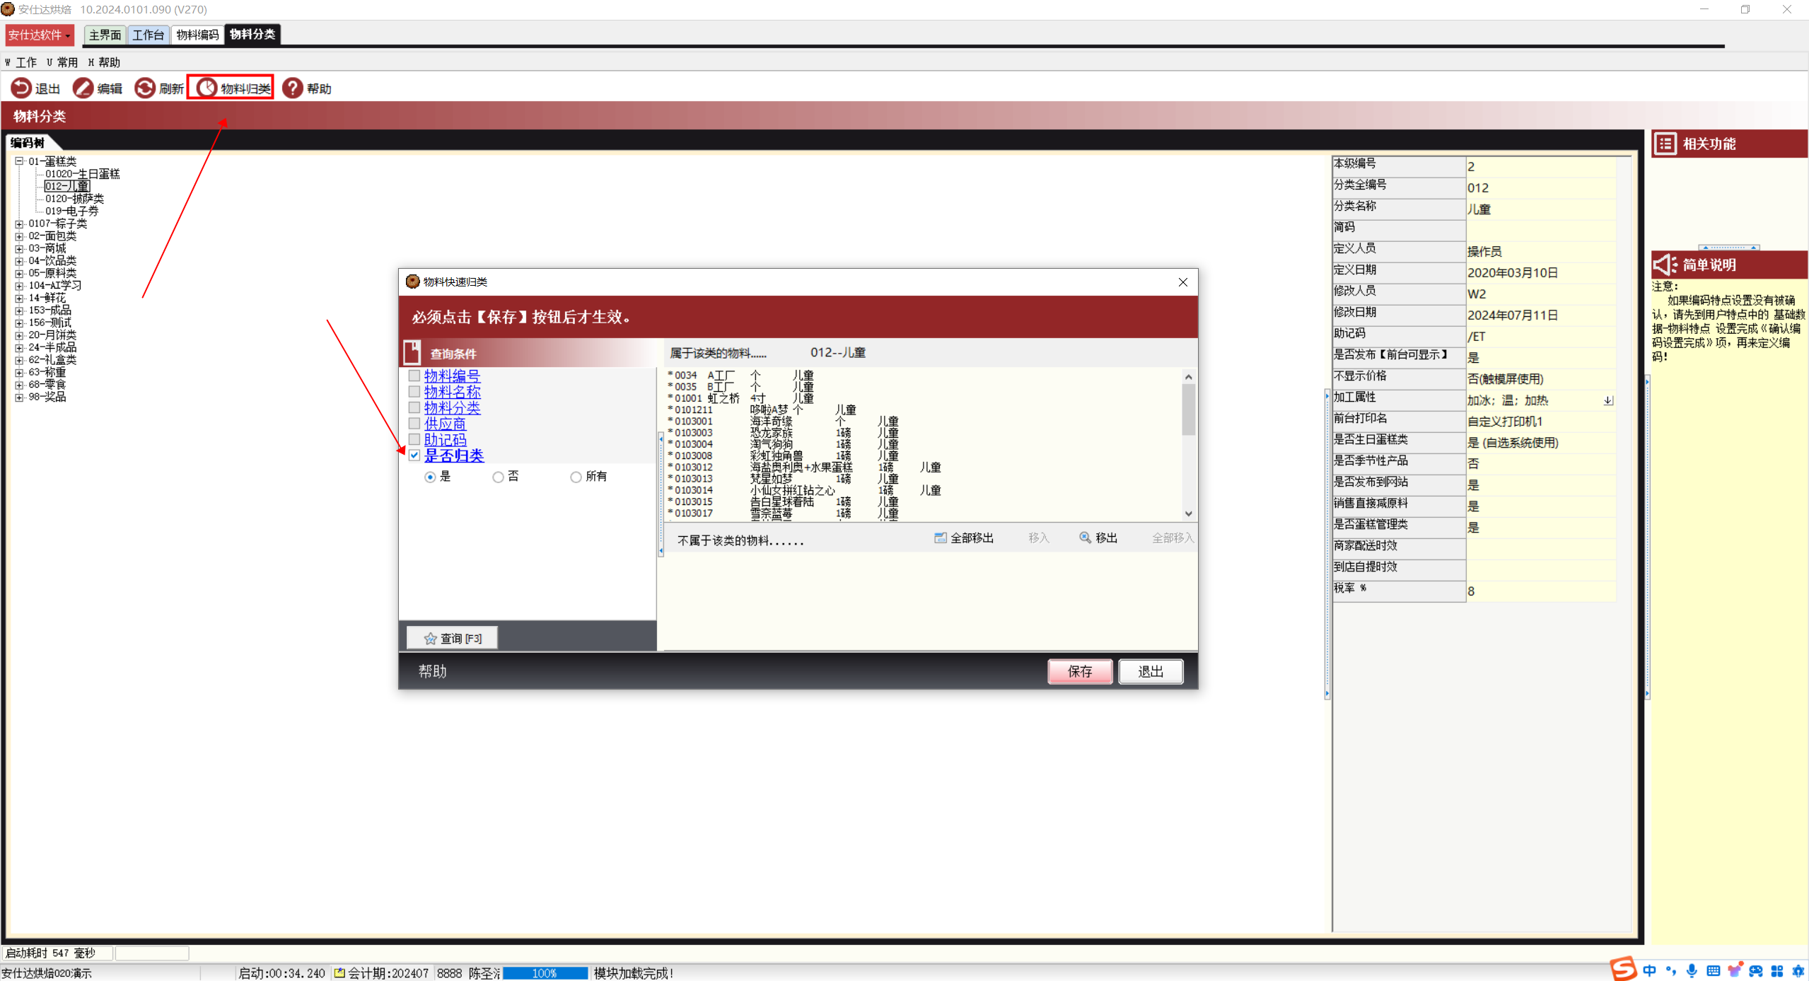This screenshot has width=1809, height=981.
Task: Enable the 物料编号 query checkbox
Action: tap(414, 376)
